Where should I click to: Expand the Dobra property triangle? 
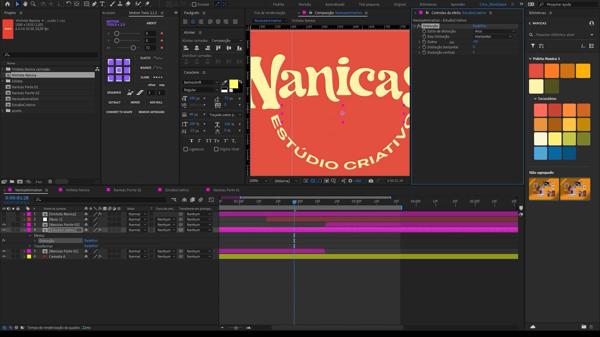tap(419, 42)
